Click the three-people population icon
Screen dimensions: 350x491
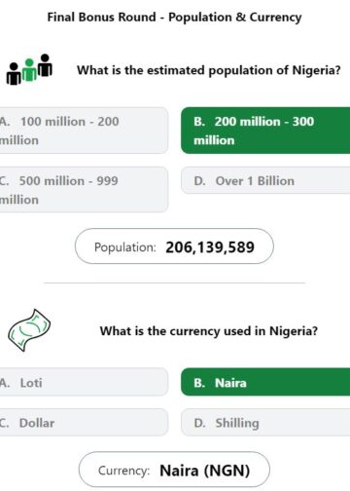click(x=29, y=69)
